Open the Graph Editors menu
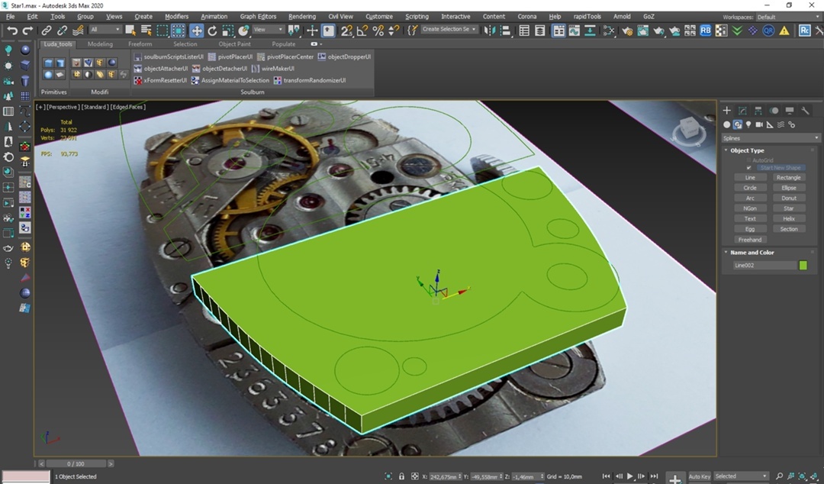This screenshot has width=824, height=484. [x=258, y=17]
